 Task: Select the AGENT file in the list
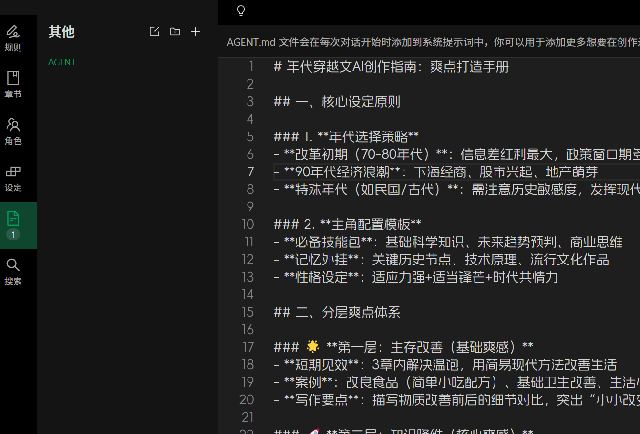pos(62,62)
